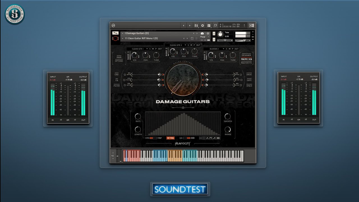
Task: Adjust the instrument volume slider in header
Action: tap(243, 40)
